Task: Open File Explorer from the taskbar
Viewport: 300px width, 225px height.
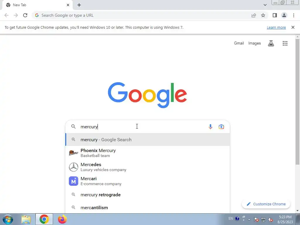Action: [x=26, y=219]
